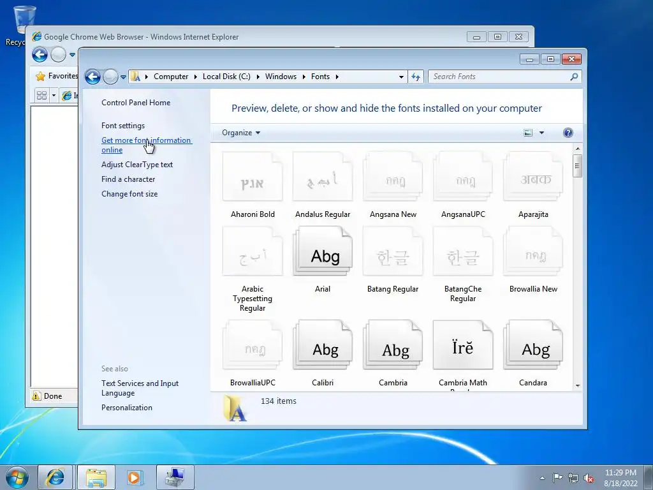This screenshot has width=653, height=490.
Task: Click the network tray icon
Action: coord(573,478)
